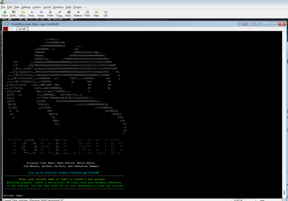Open the Plugins menu
The image size is (288, 201).
click(78, 7)
